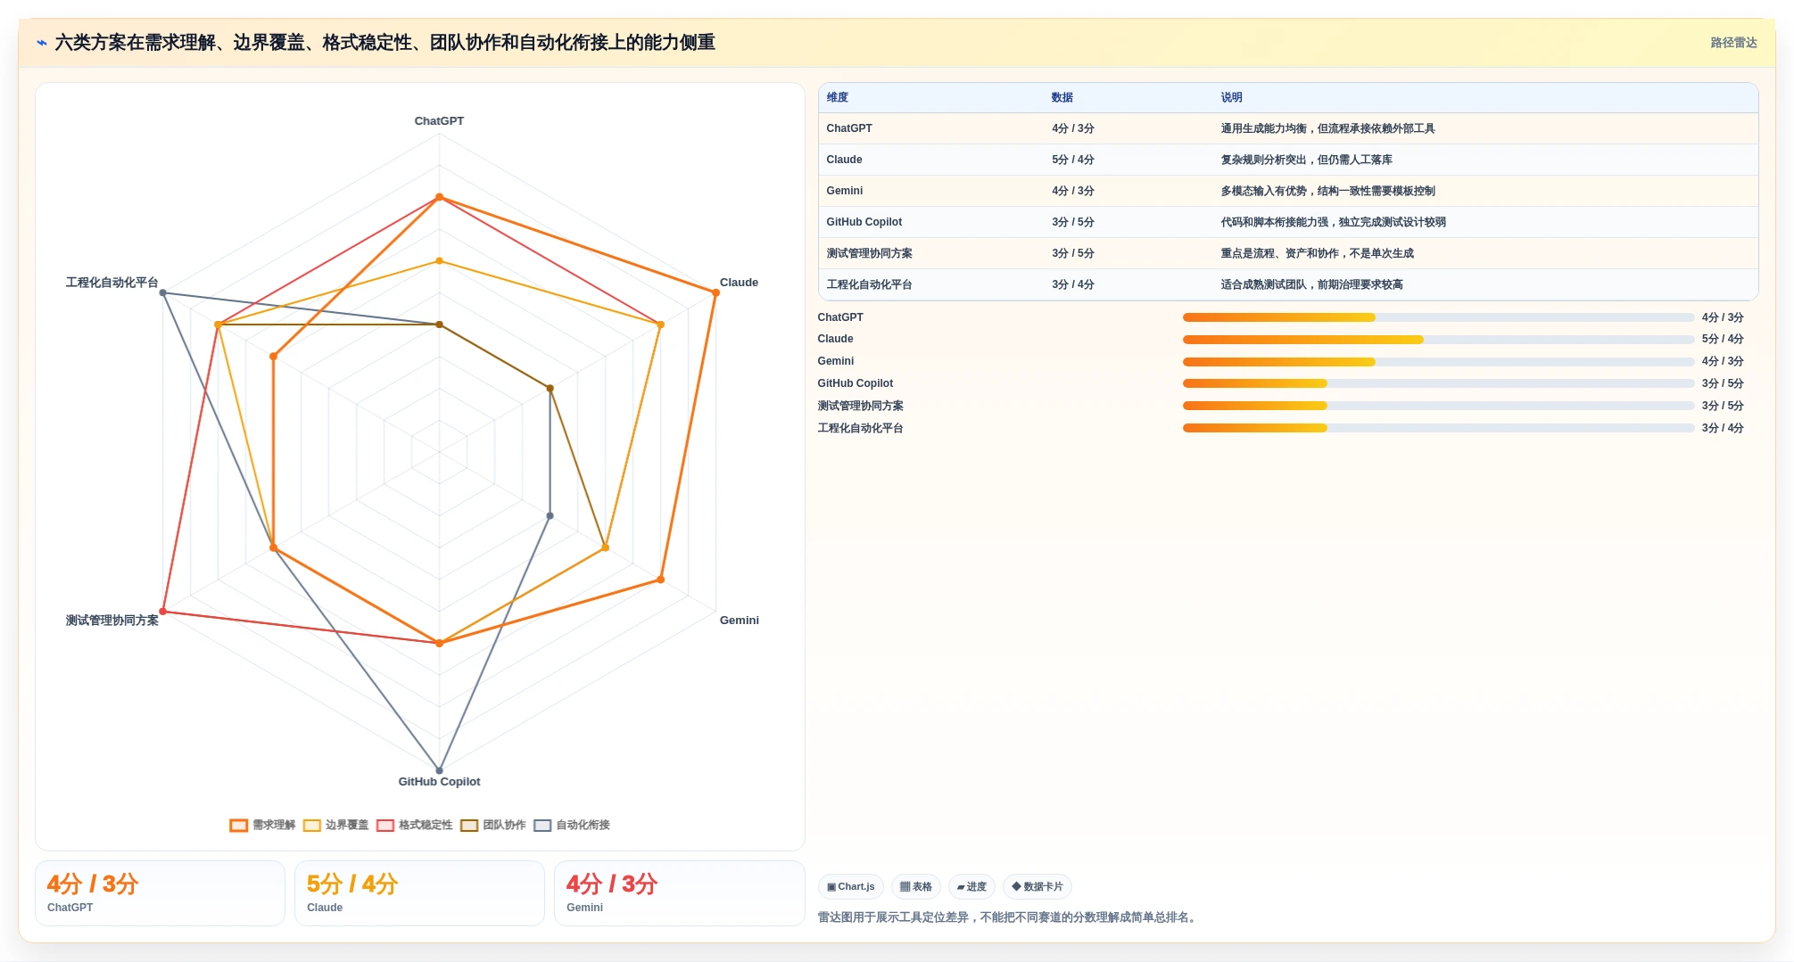This screenshot has height=962, width=1794.
Task: Select the 说明 column header
Action: 1232,98
